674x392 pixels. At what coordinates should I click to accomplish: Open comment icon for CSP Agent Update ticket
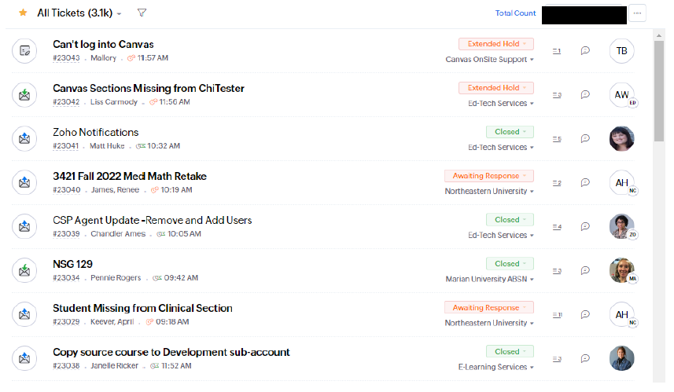[x=585, y=227]
